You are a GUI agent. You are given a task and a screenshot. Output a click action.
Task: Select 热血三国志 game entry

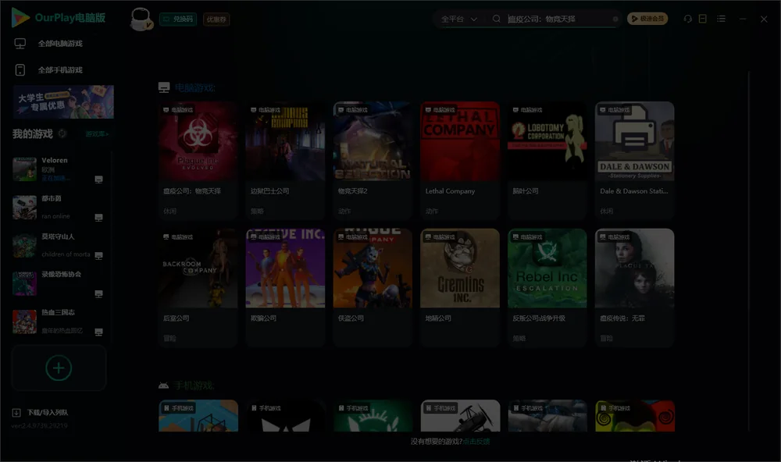point(59,322)
